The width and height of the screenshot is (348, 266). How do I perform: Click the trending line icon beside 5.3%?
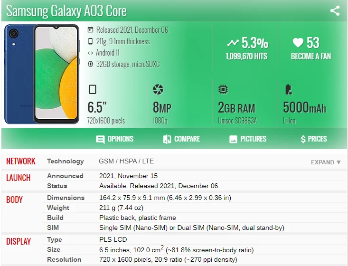(233, 42)
